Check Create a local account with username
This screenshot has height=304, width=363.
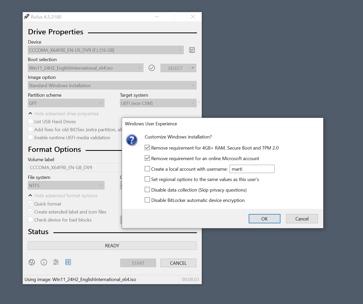point(147,169)
